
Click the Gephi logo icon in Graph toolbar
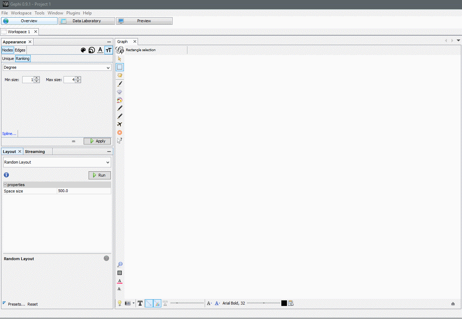pos(120,50)
